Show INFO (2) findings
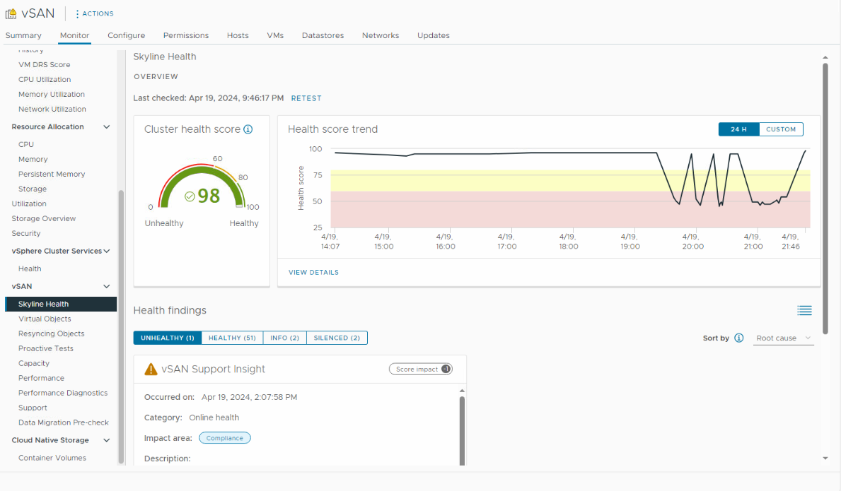 coord(285,338)
